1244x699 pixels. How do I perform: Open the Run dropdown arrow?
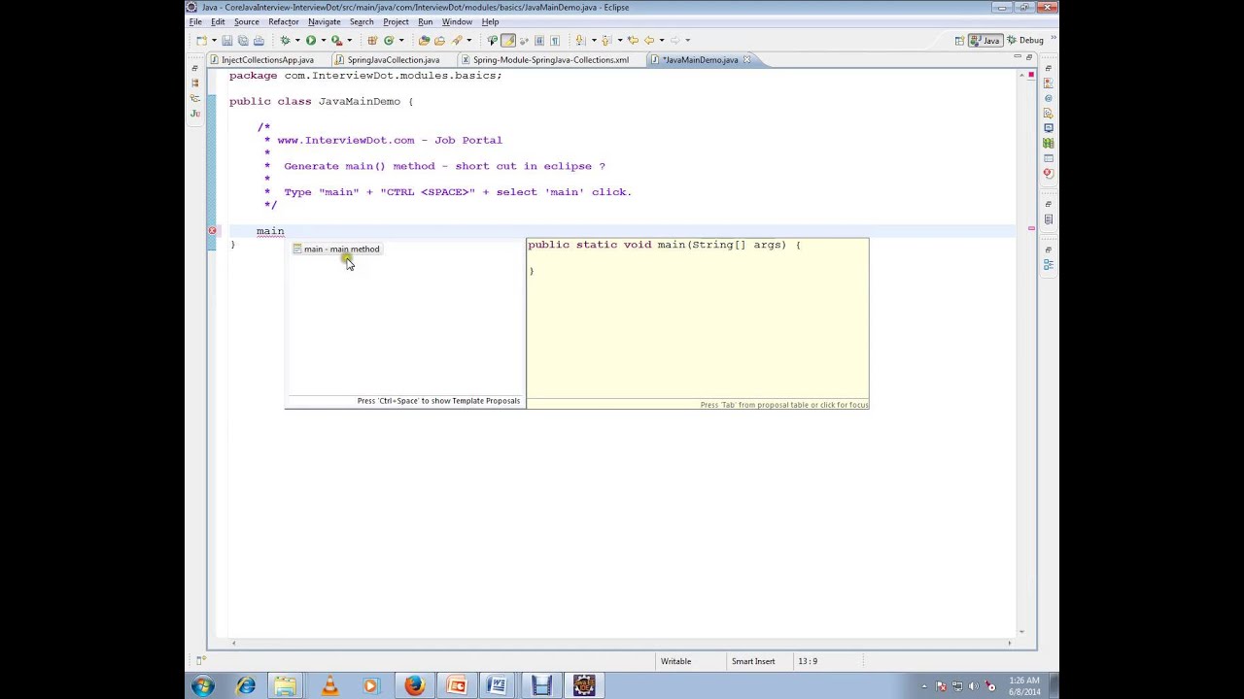324,40
